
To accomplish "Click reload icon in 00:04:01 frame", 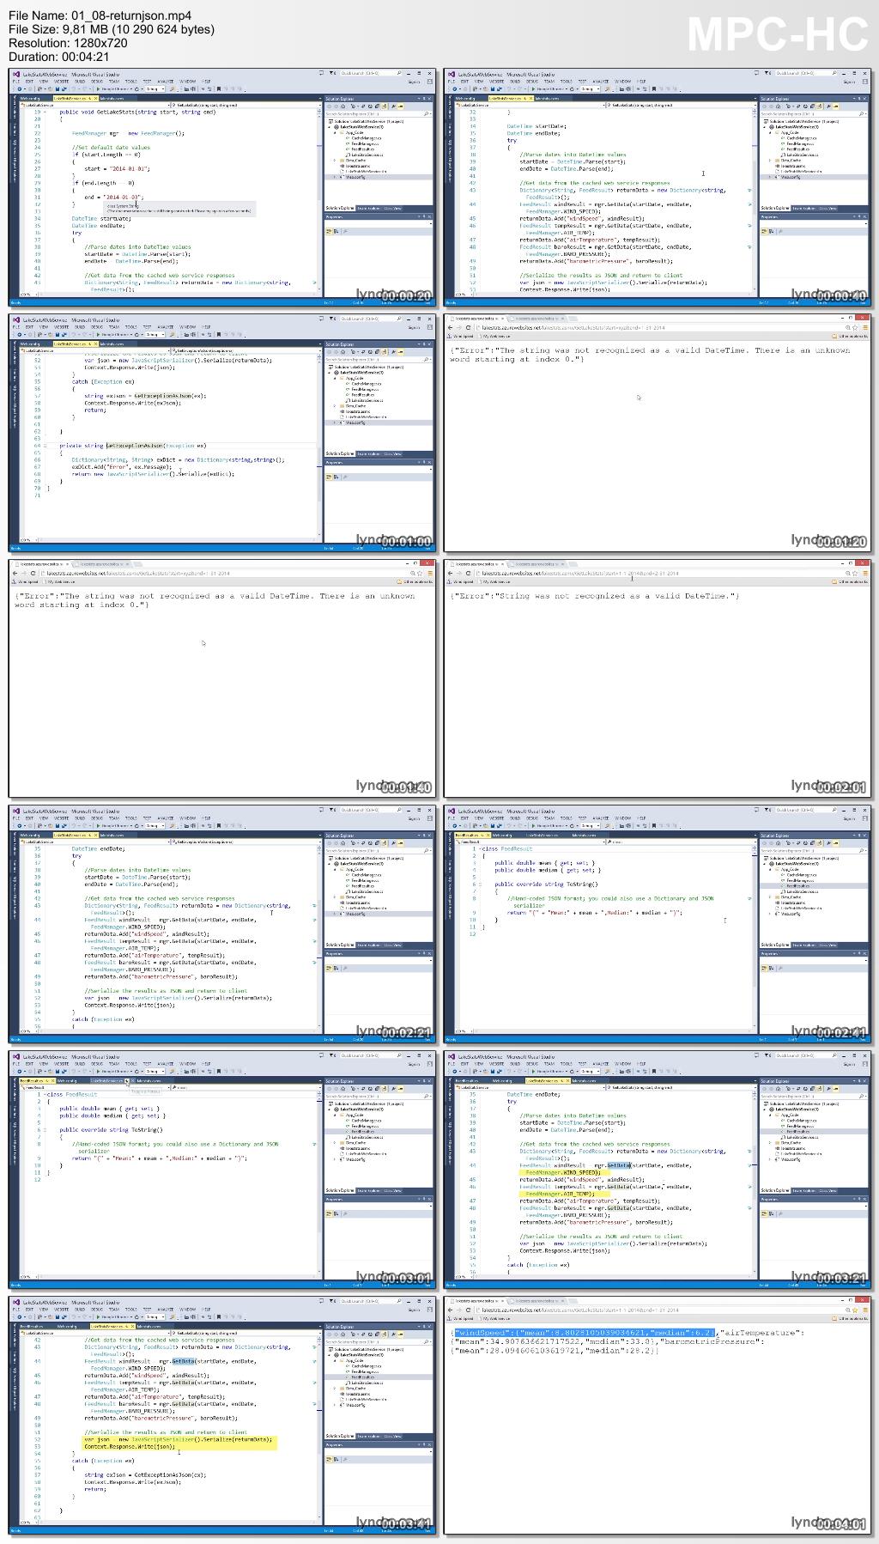I will coord(468,1310).
